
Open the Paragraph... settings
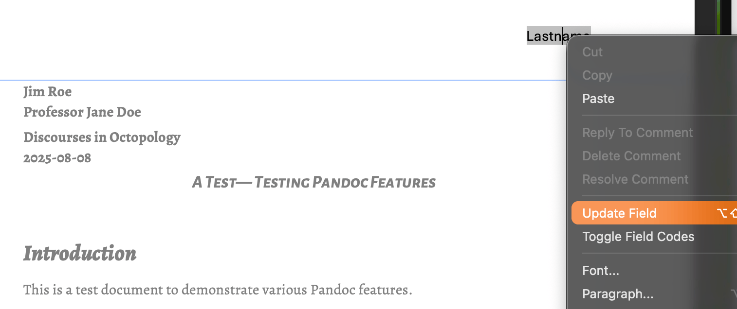(618, 294)
